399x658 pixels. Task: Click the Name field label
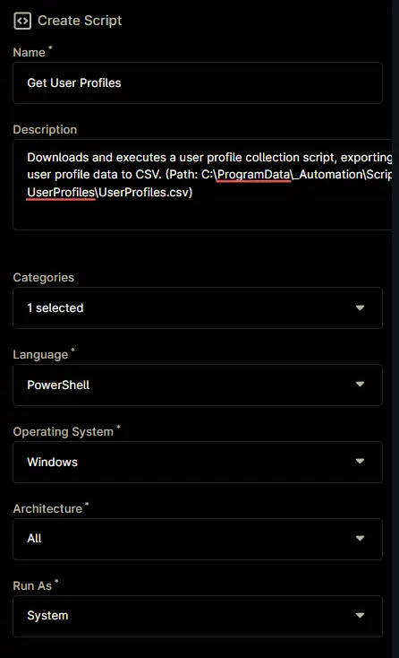[29, 53]
